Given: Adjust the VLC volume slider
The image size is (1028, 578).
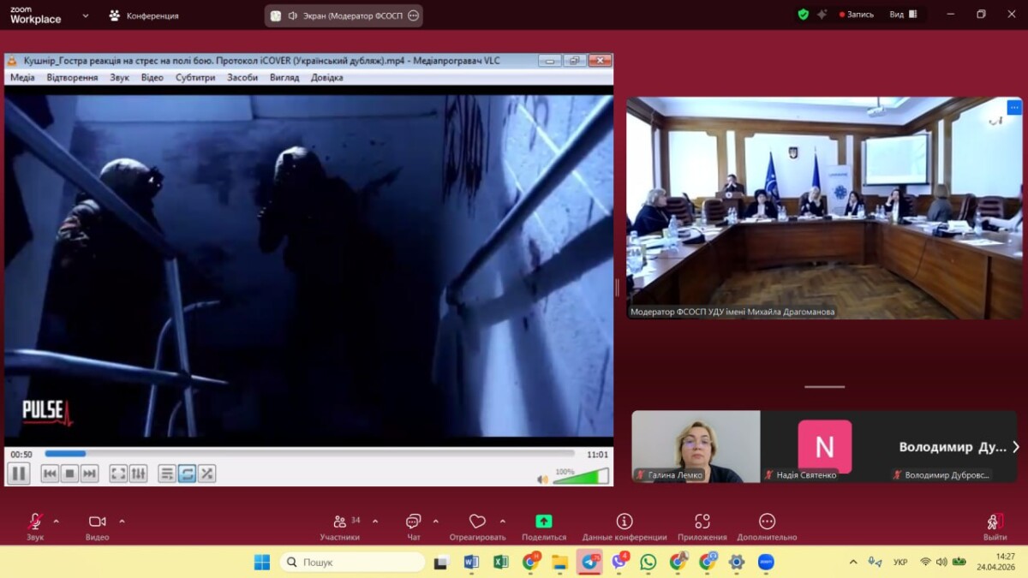Looking at the screenshot, I should tap(580, 476).
